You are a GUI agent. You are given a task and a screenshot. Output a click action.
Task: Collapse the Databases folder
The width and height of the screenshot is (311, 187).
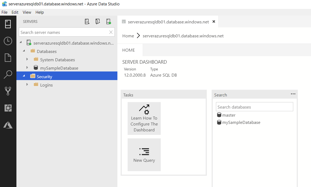coord(24,51)
